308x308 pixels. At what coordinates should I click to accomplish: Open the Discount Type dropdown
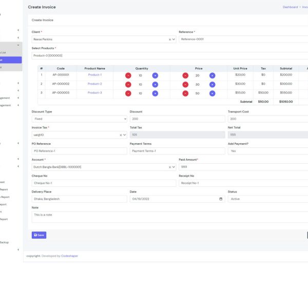[79, 119]
